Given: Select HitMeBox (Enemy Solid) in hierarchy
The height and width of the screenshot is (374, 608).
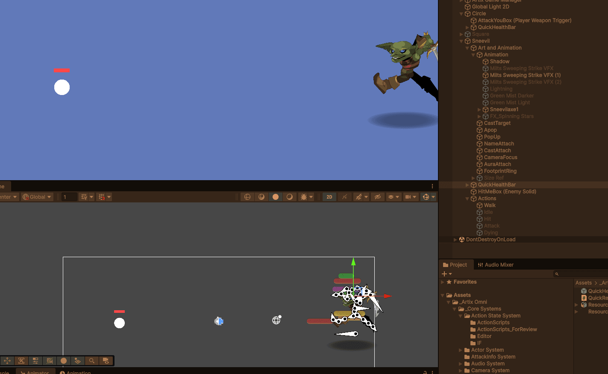Looking at the screenshot, I should pyautogui.click(x=507, y=192).
